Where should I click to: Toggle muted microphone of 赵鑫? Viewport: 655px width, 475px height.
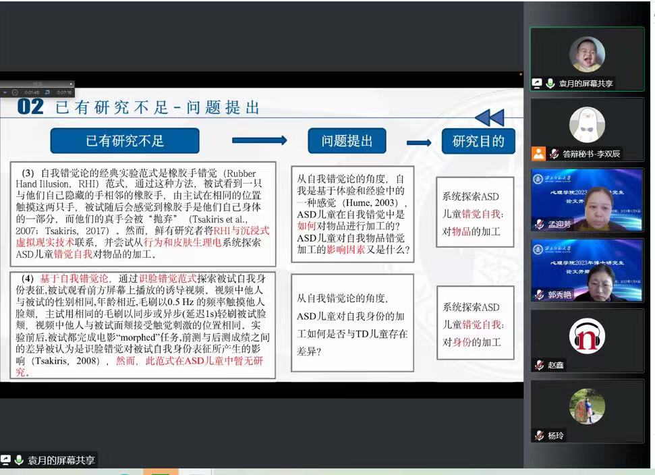click(539, 365)
